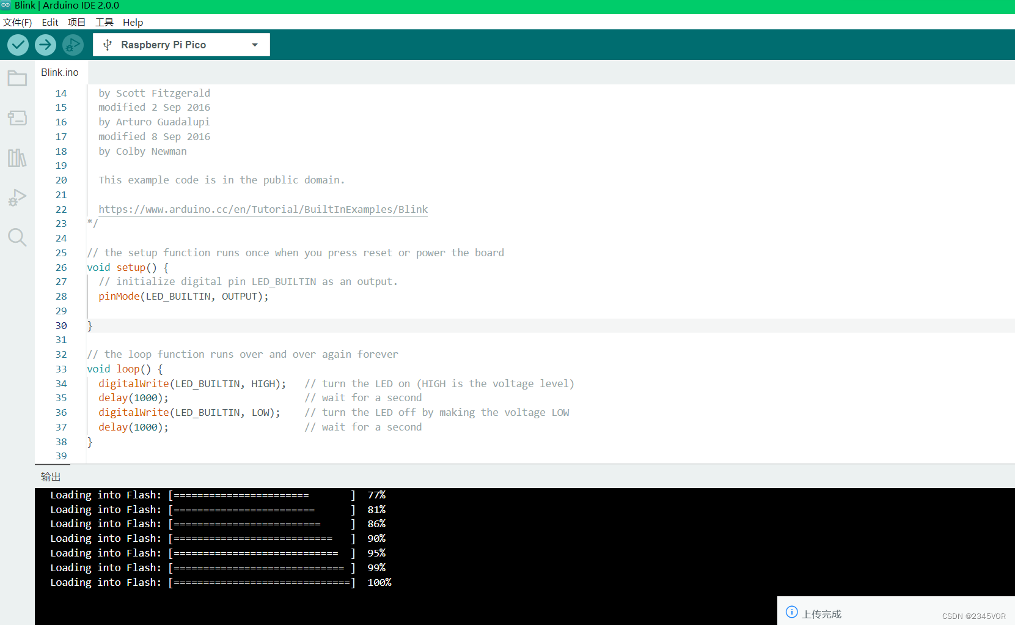The width and height of the screenshot is (1015, 625).
Task: Open the Sketchbook folder sidebar icon
Action: 16,78
